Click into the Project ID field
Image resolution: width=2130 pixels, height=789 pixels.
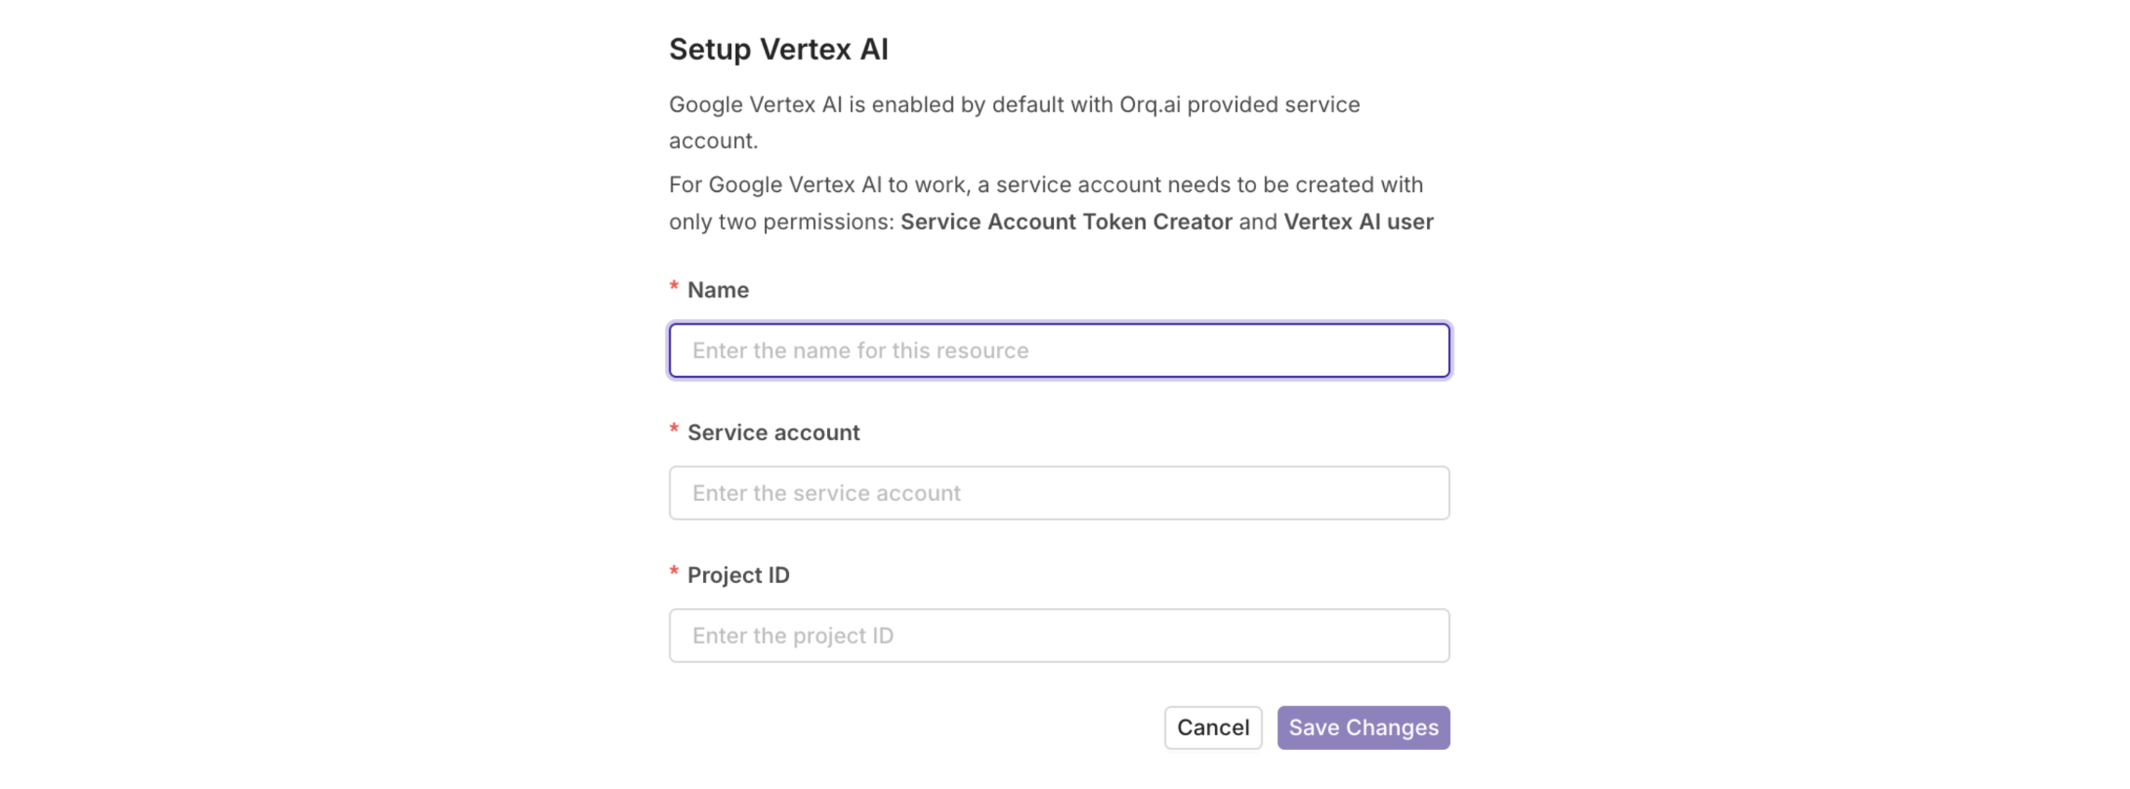pyautogui.click(x=1058, y=636)
